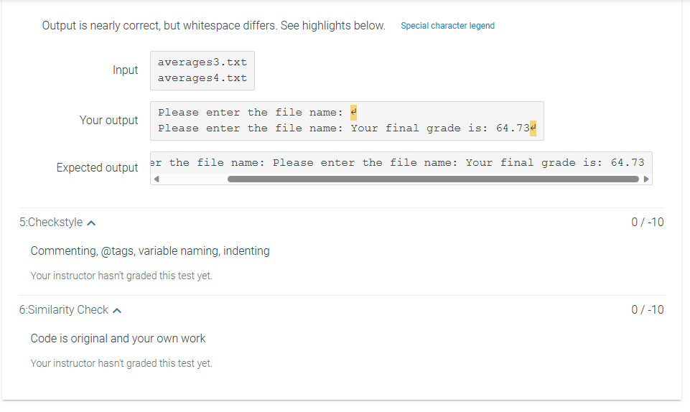690x412 pixels.
Task: Click the left arrow of Expected output scrollbar
Action: [x=157, y=179]
